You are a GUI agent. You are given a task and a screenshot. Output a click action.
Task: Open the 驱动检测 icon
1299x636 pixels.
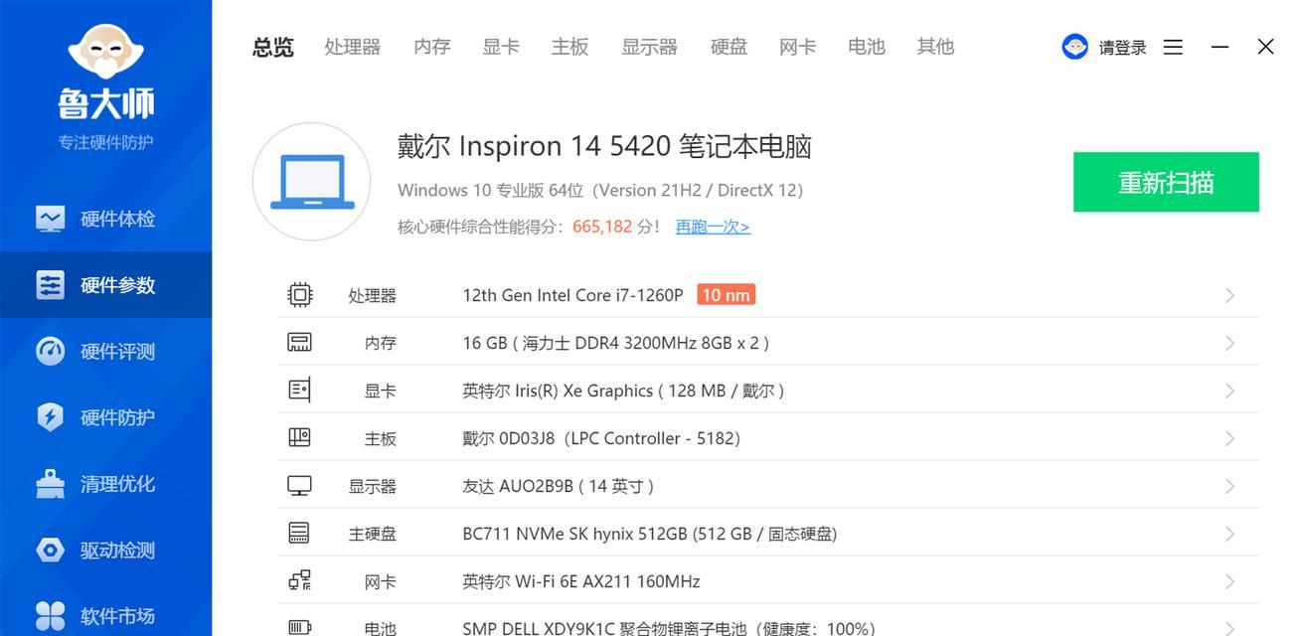[50, 550]
